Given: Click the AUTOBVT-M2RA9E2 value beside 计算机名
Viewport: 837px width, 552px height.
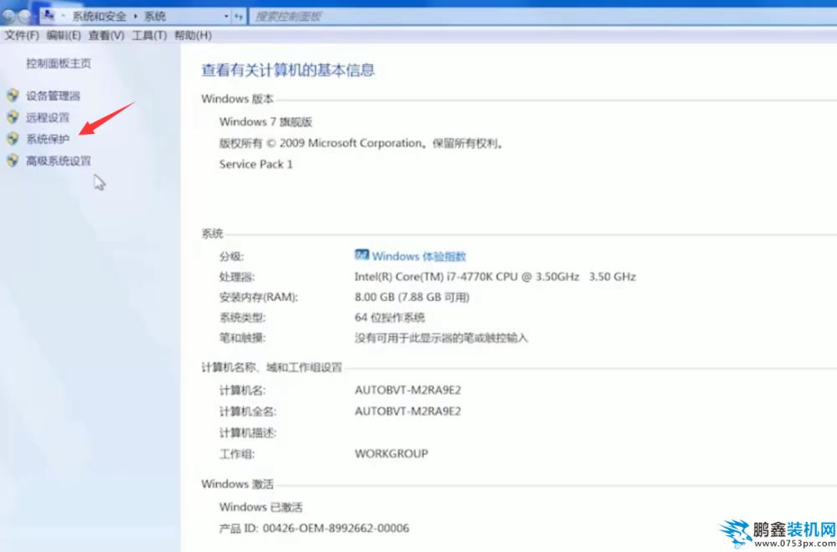Looking at the screenshot, I should pos(408,390).
